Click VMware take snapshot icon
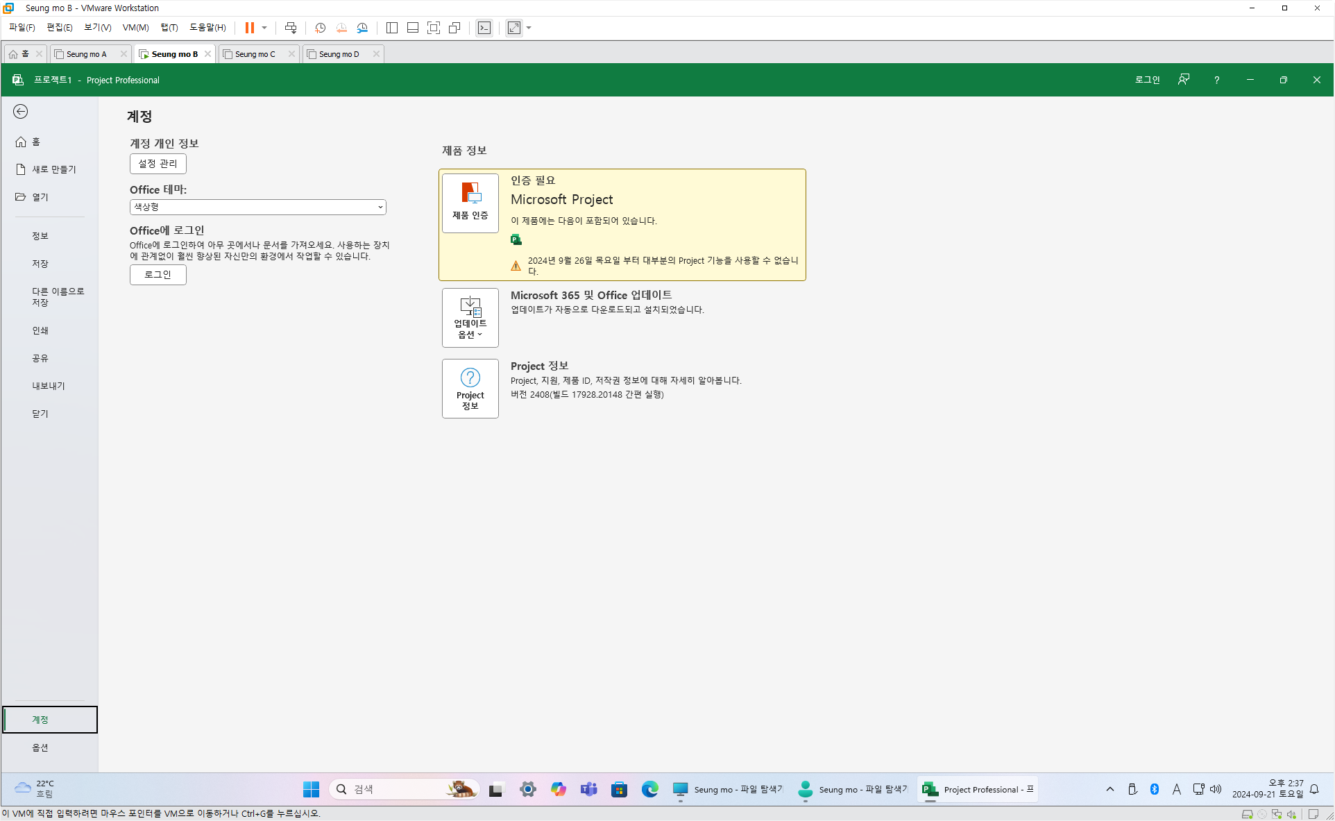This screenshot has width=1335, height=821. pos(320,28)
